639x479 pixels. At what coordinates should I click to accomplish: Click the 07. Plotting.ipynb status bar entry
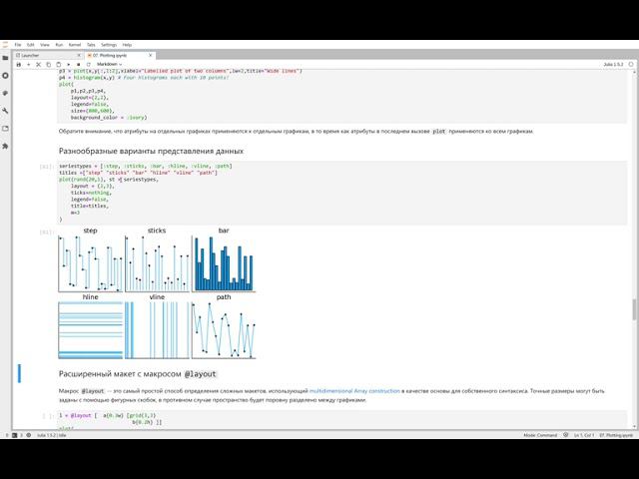tap(616, 435)
